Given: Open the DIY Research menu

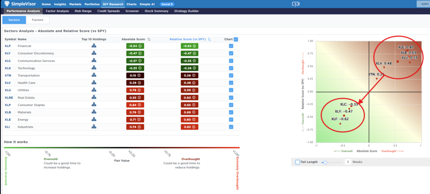Looking at the screenshot, I should pyautogui.click(x=113, y=4).
